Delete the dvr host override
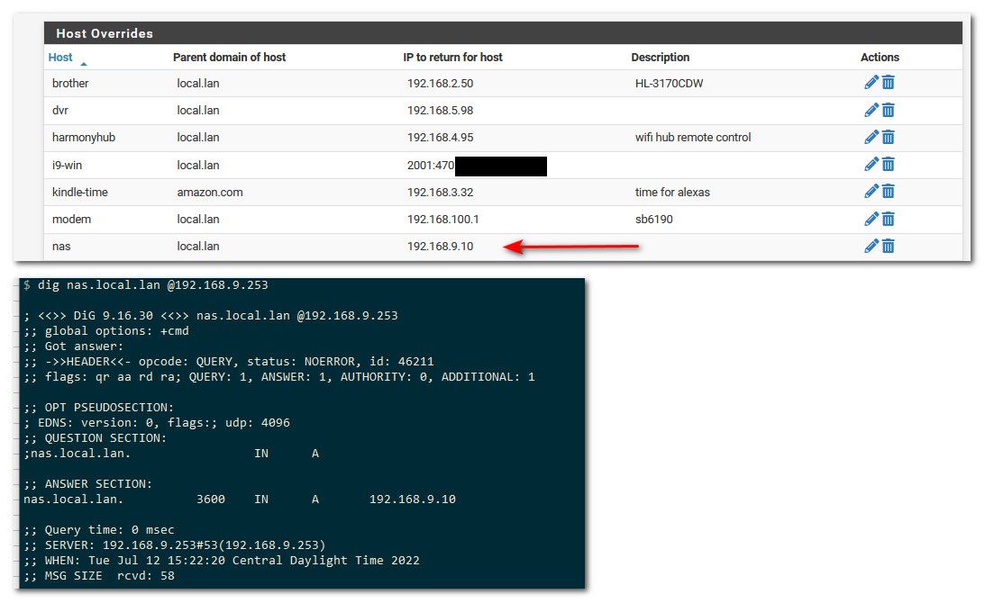 [x=889, y=110]
